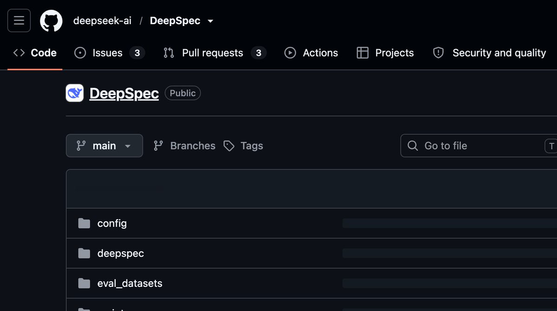Click the GitHub Octocat logo
557x311 pixels.
[x=51, y=21]
